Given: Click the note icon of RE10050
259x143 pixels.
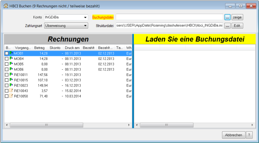Looking at the screenshot, I should (11, 96).
